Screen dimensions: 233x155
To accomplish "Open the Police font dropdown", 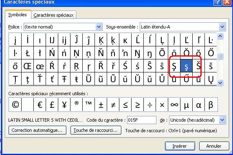I will 99,27.
